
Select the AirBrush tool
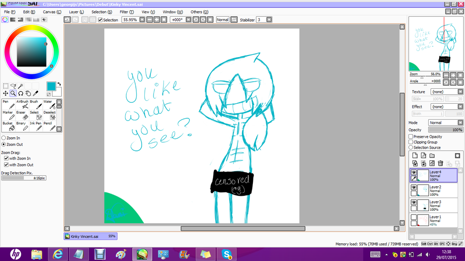(x=23, y=104)
